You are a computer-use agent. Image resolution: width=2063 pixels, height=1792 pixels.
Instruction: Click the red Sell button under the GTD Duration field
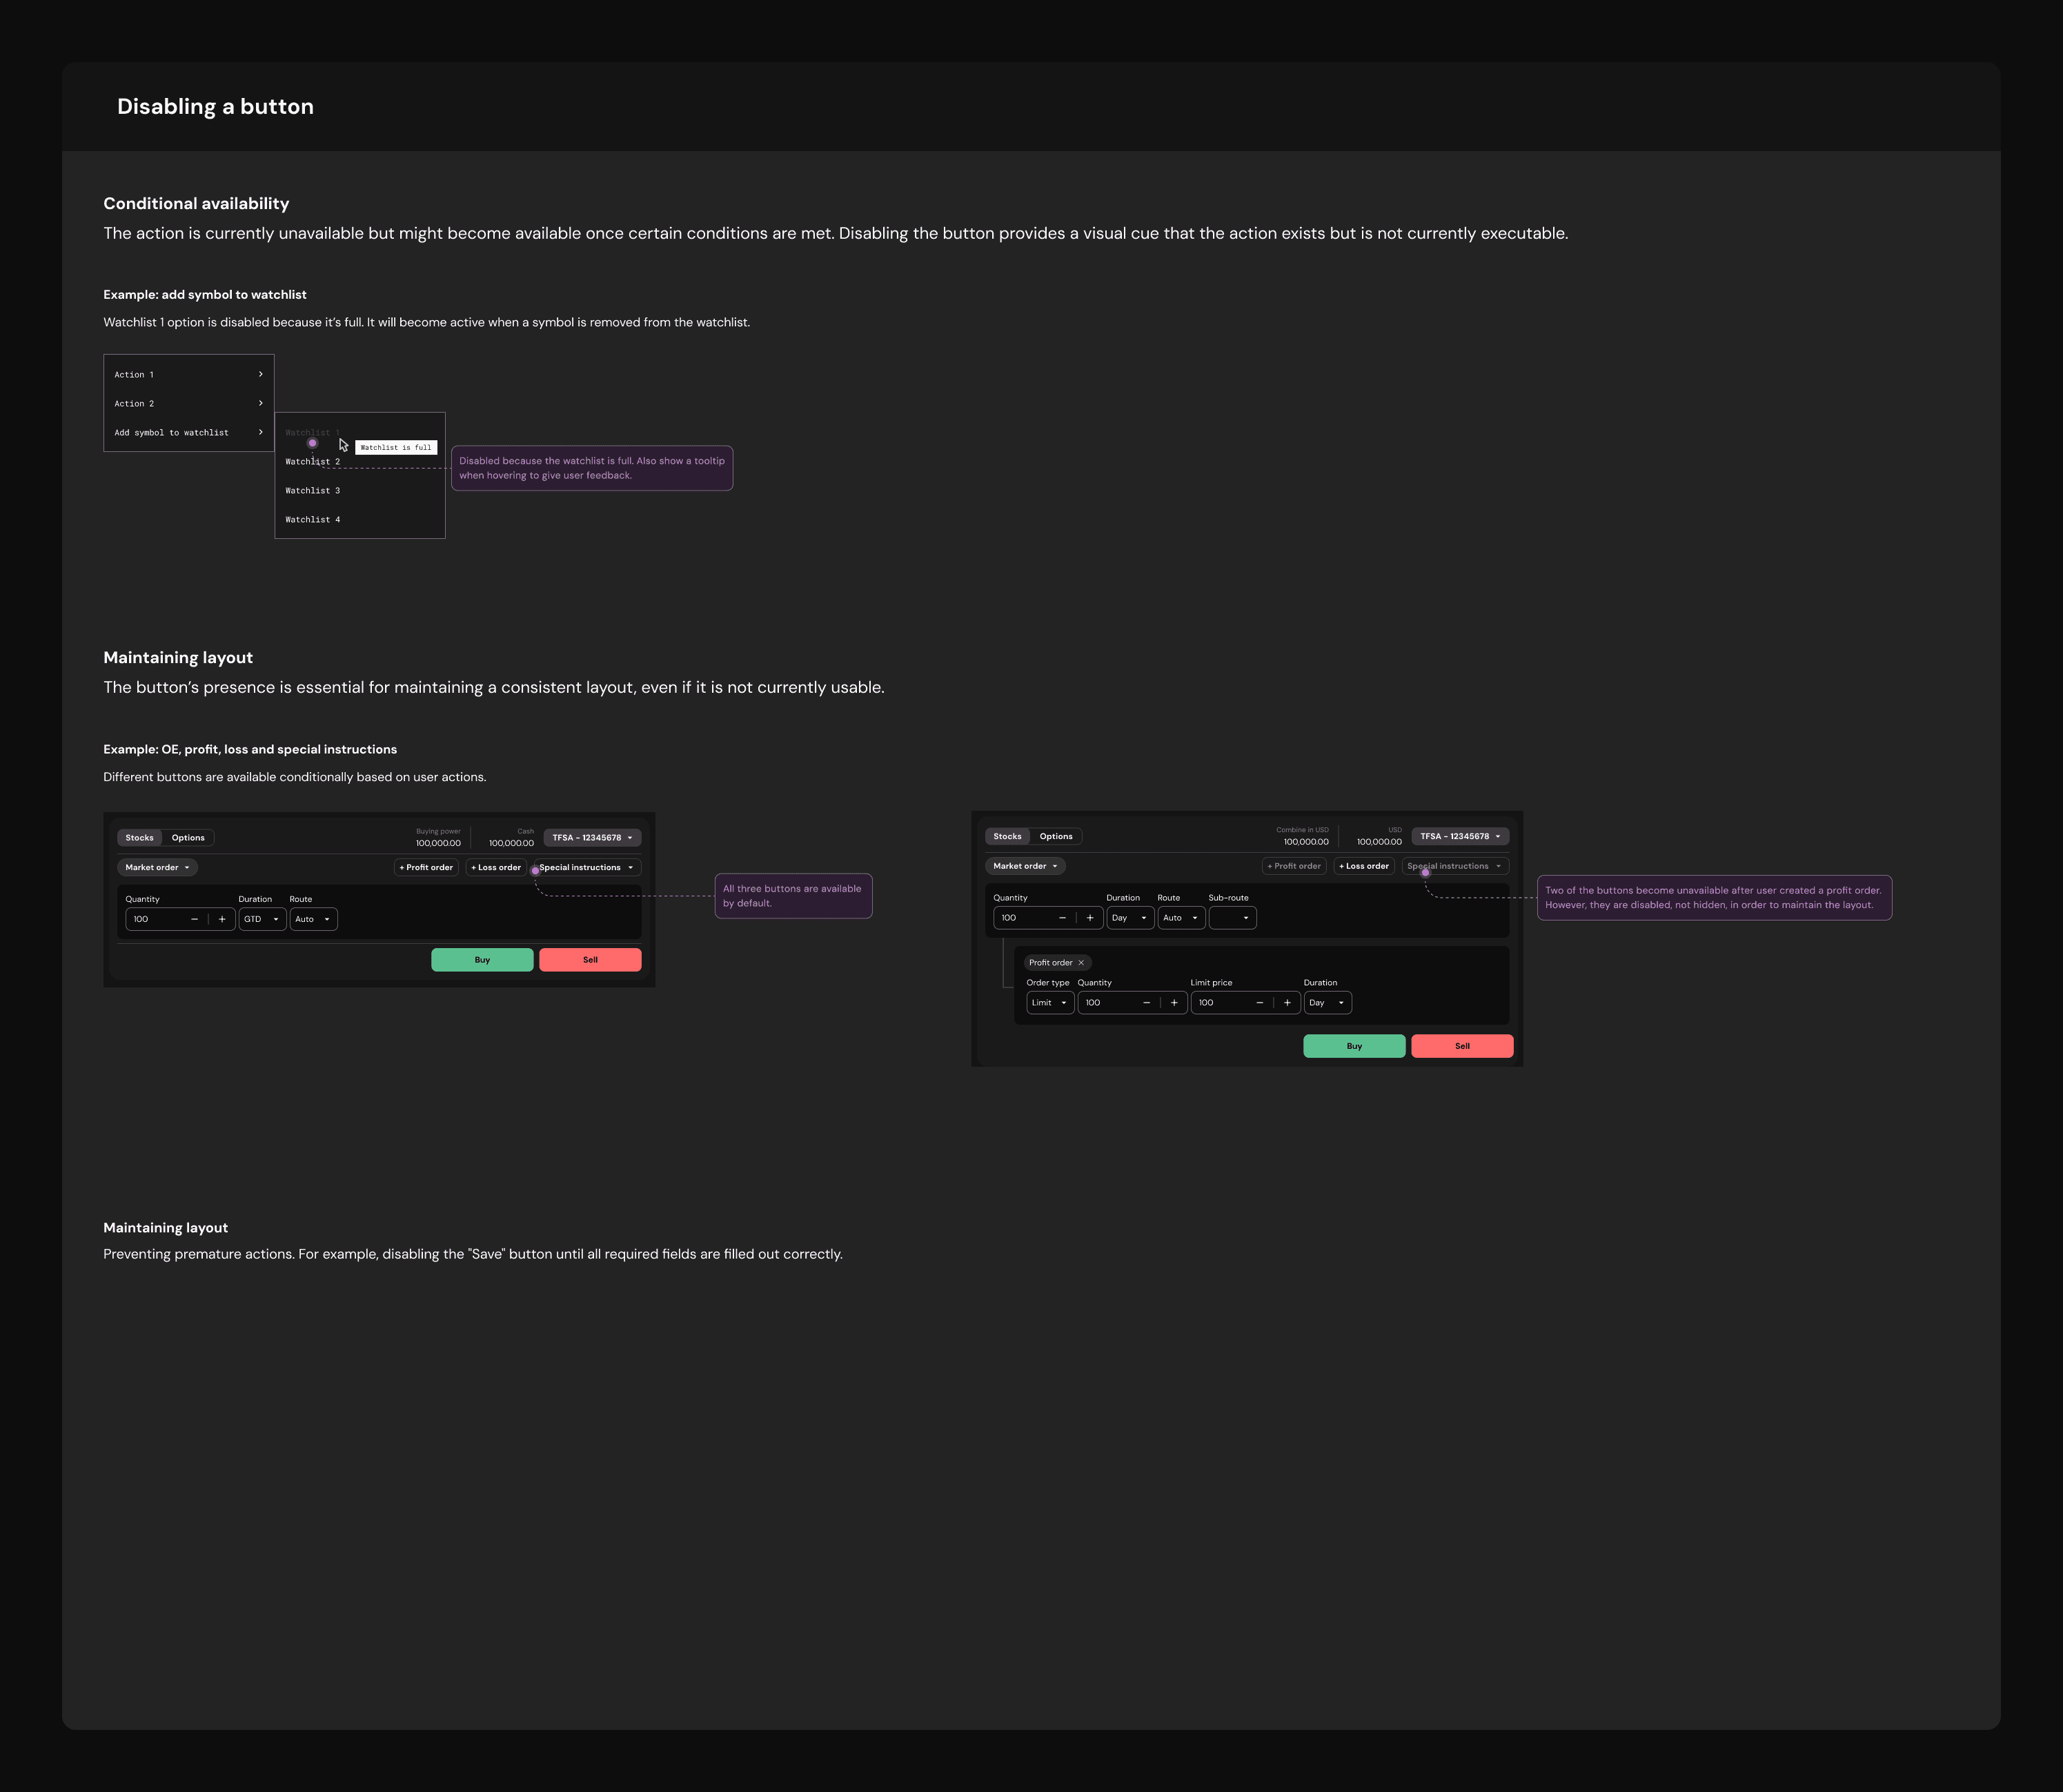[590, 960]
